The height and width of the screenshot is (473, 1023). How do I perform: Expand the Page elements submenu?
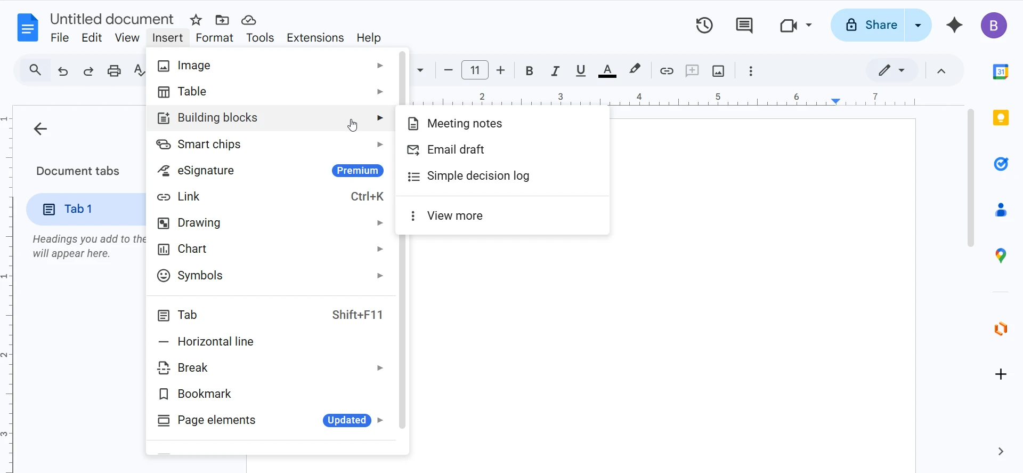[x=272, y=420]
